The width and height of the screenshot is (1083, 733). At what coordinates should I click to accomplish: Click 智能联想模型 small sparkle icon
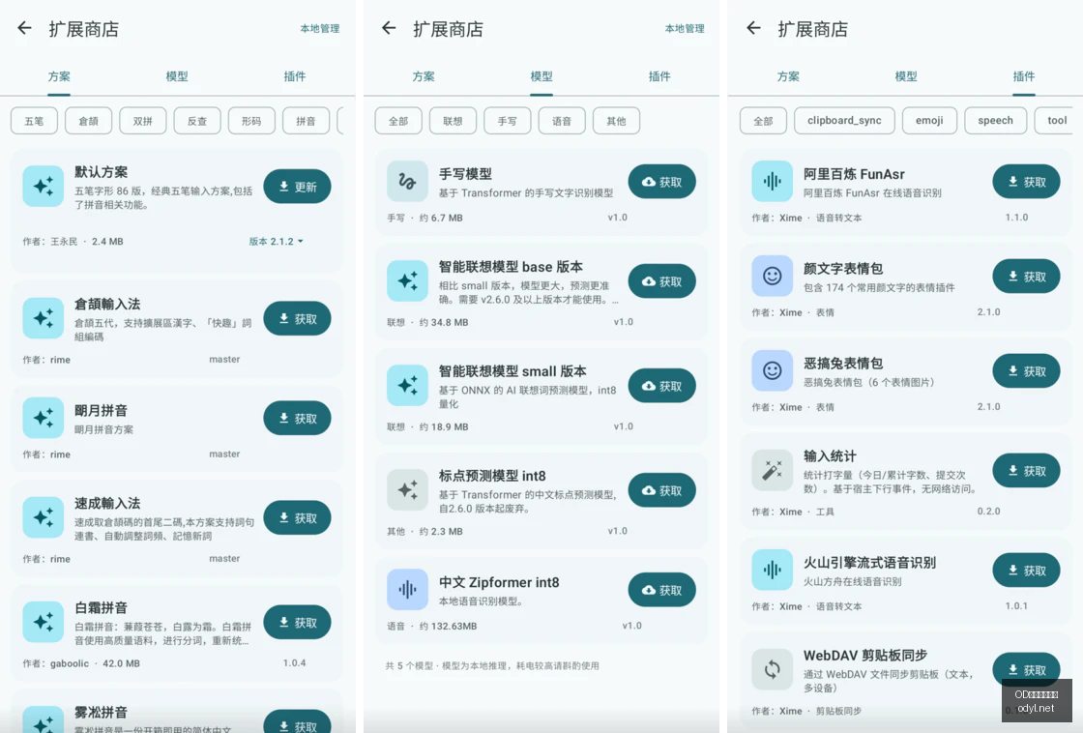407,386
